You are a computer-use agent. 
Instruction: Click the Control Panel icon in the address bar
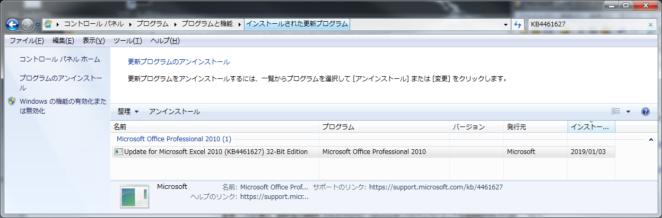point(48,24)
